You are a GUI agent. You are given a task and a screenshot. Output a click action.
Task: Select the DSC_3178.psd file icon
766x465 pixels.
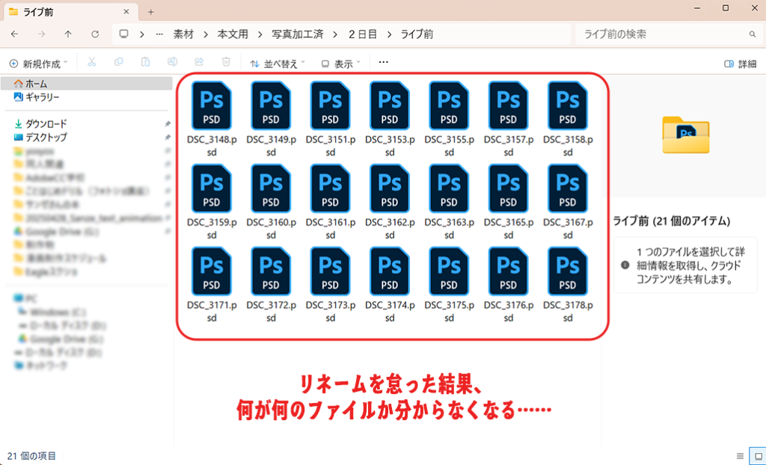(568, 271)
